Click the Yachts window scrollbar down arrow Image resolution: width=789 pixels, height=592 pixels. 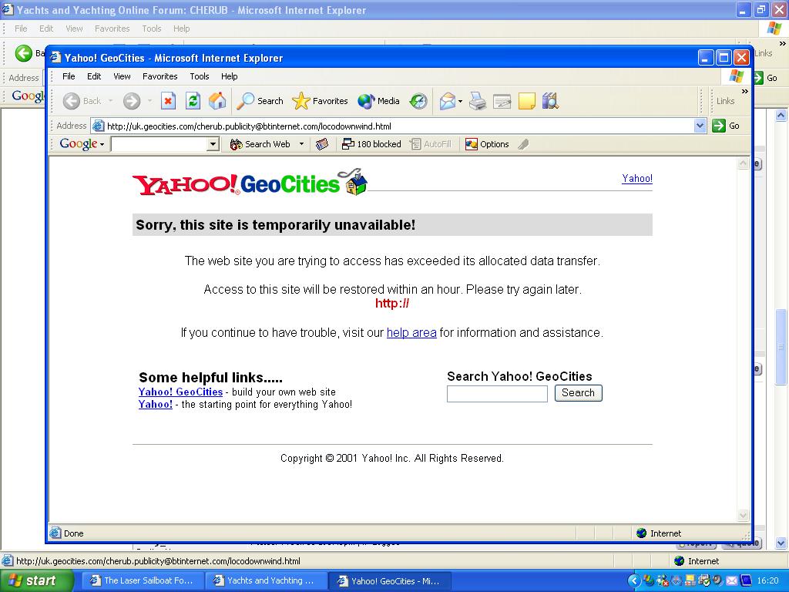(x=781, y=543)
